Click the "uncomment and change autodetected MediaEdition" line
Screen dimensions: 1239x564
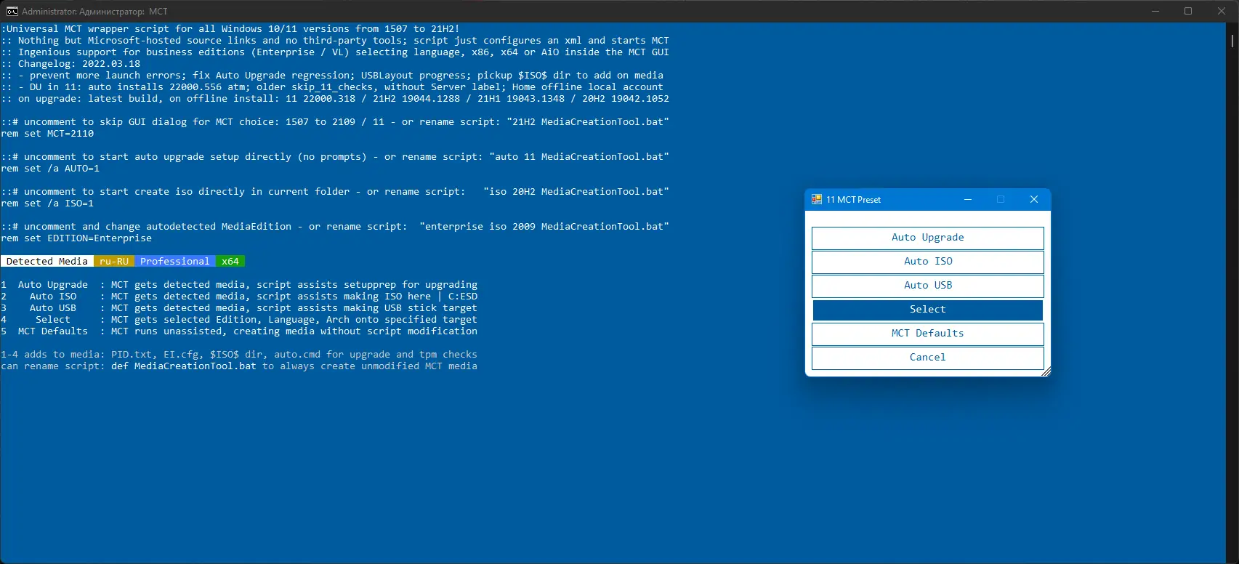(x=335, y=227)
